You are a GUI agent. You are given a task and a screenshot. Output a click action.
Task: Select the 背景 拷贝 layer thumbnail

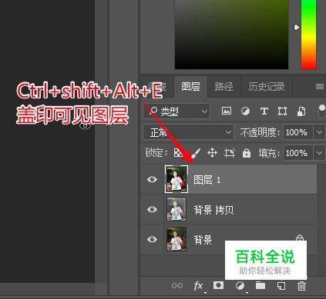[176, 209]
